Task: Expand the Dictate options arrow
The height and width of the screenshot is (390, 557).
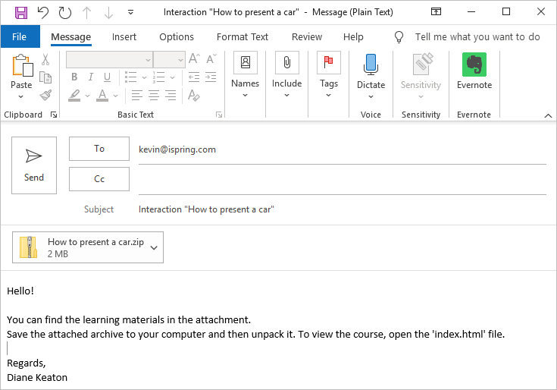Action: pos(371,96)
